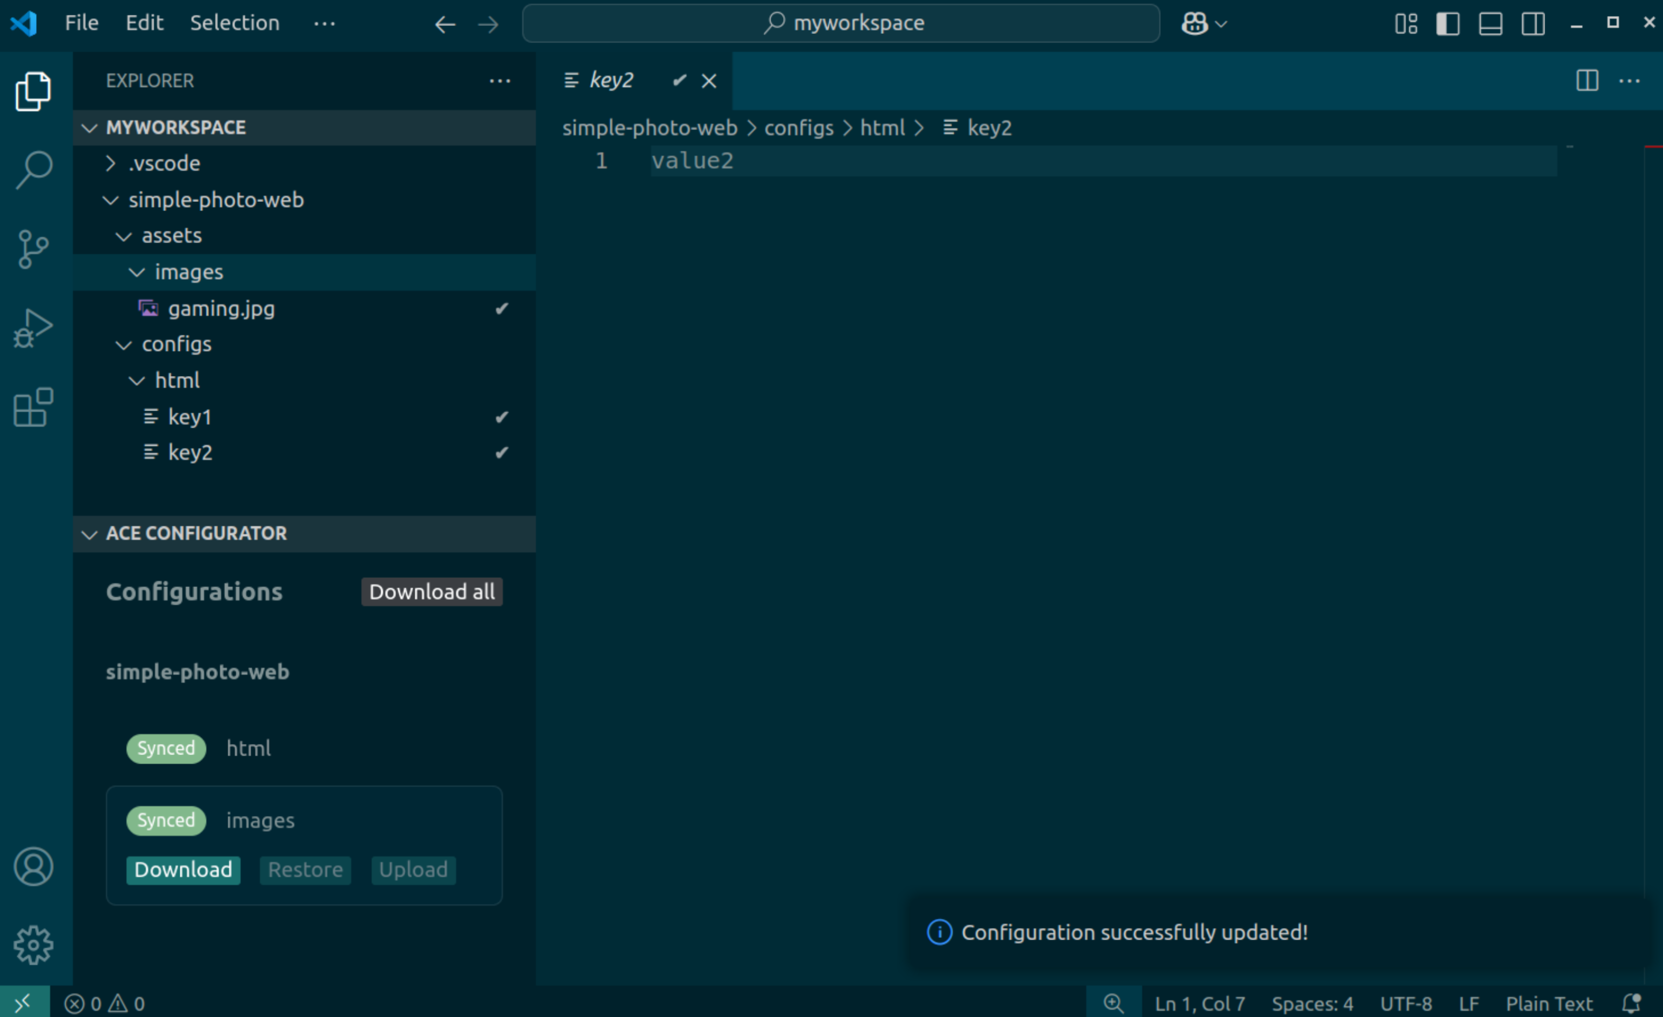Click the VS Code logo icon
Image resolution: width=1663 pixels, height=1017 pixels.
(24, 24)
